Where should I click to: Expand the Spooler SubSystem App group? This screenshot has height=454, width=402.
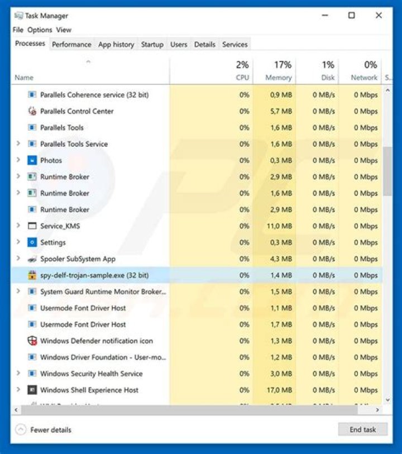pyautogui.click(x=18, y=259)
